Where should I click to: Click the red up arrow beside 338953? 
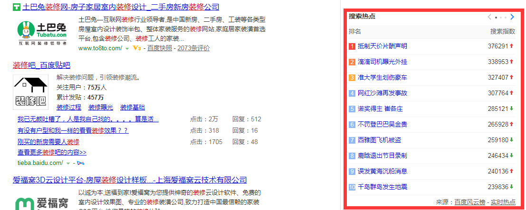tap(512, 62)
